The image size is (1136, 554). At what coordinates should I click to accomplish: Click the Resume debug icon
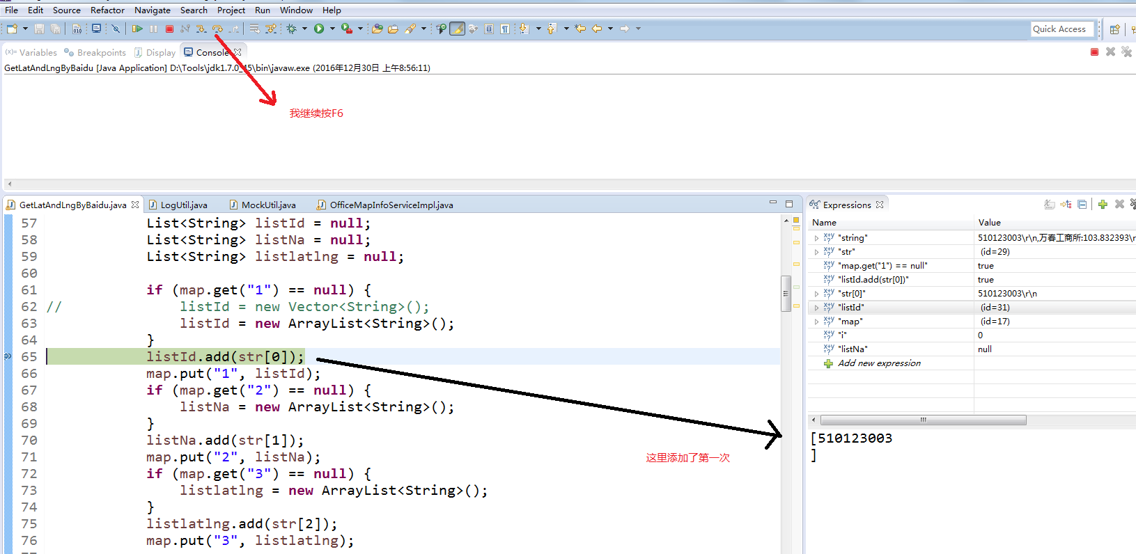tap(137, 29)
